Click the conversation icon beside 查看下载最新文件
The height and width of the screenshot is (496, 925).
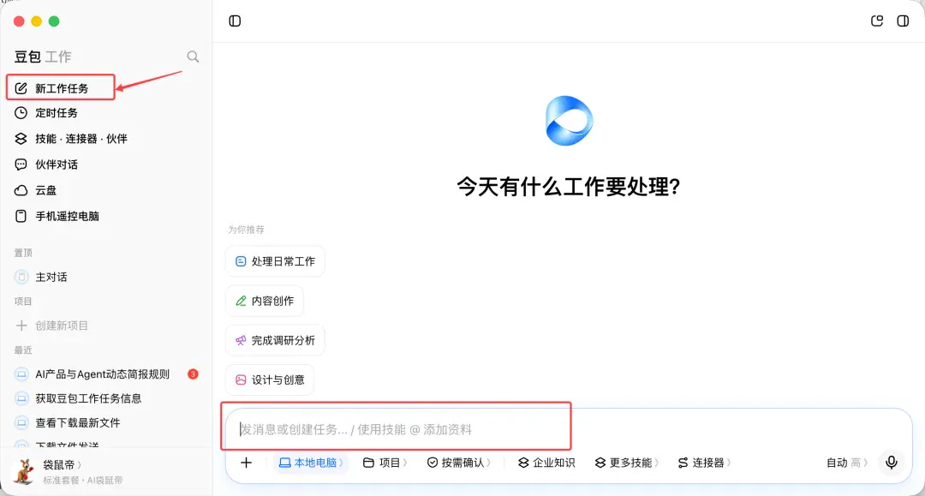[x=21, y=423]
